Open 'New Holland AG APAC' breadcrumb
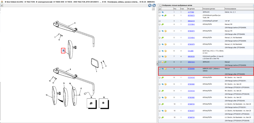The image size is (254, 123). pos(14,2)
